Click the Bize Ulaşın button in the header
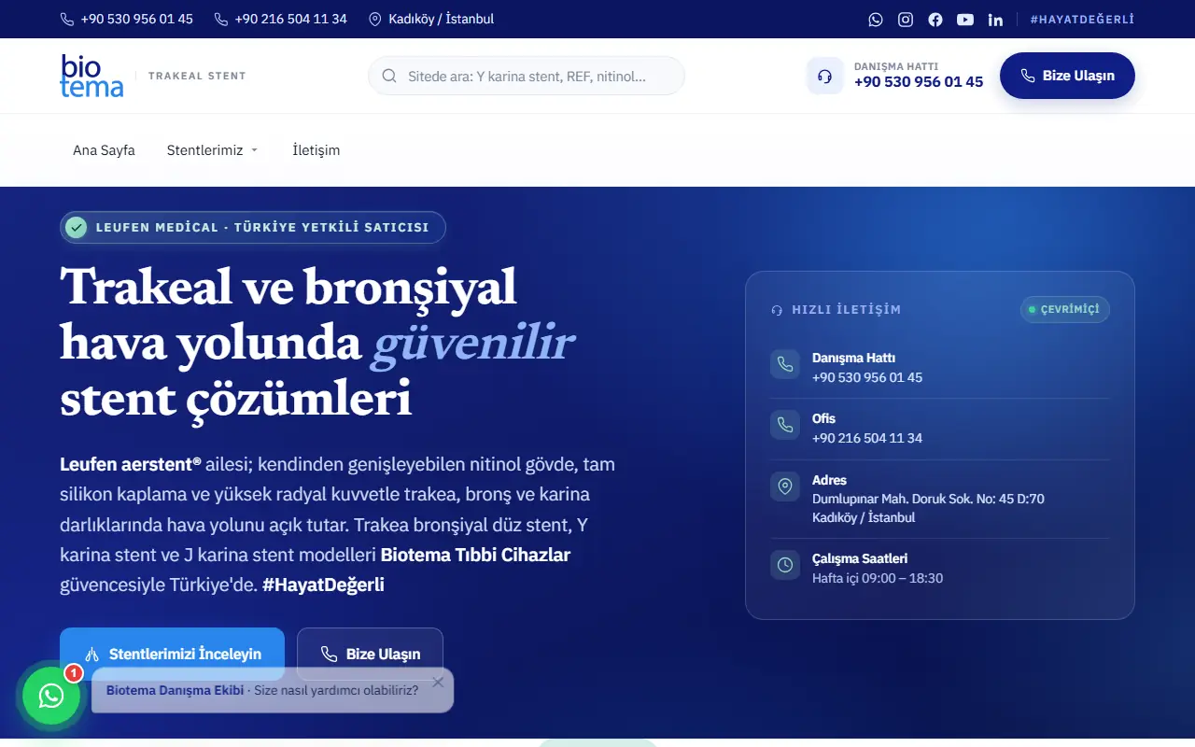The height and width of the screenshot is (747, 1195). 1067,76
